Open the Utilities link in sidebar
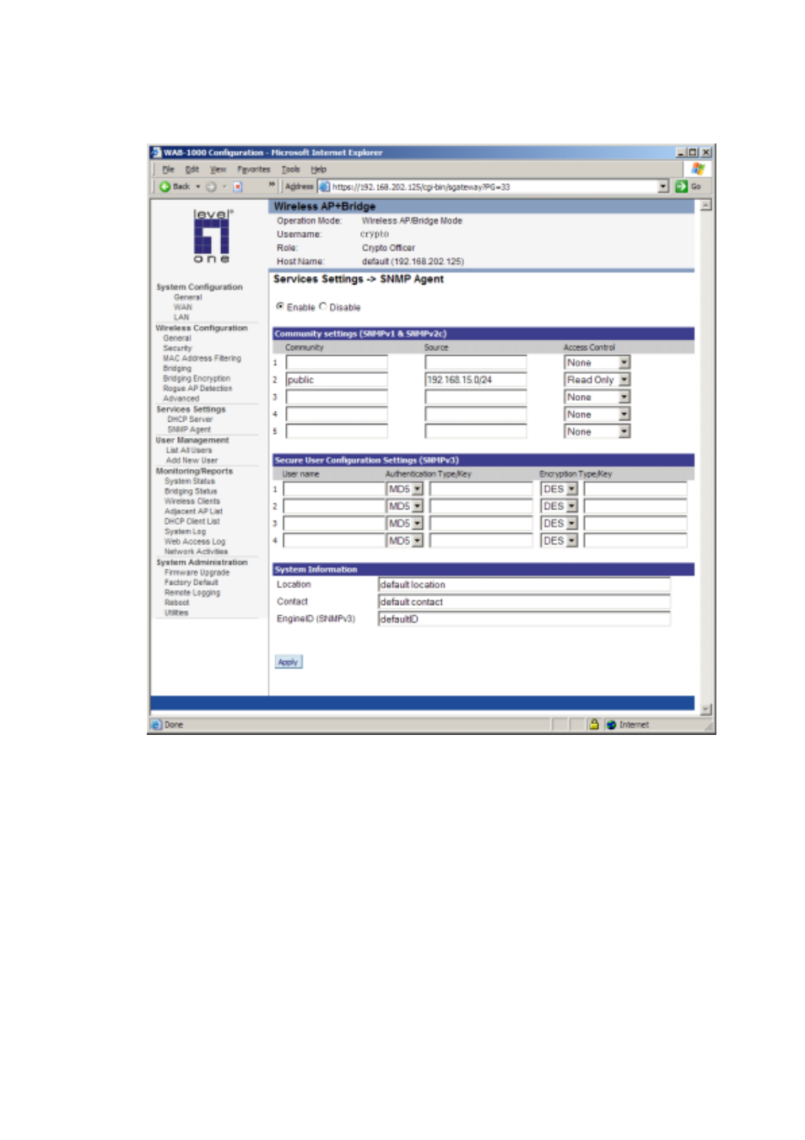Viewport: 805px width, 1140px height. (176, 613)
